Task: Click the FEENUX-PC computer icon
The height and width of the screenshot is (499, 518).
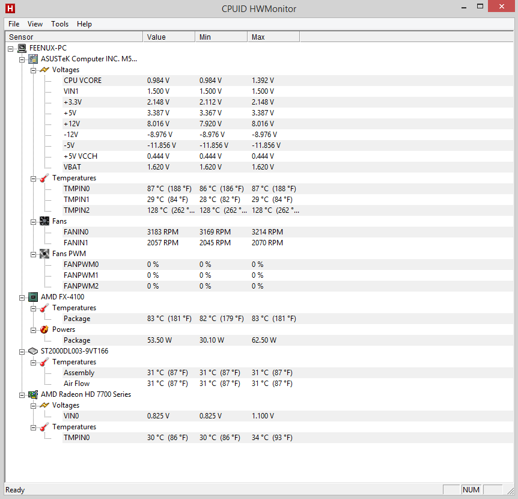Action: [22, 48]
